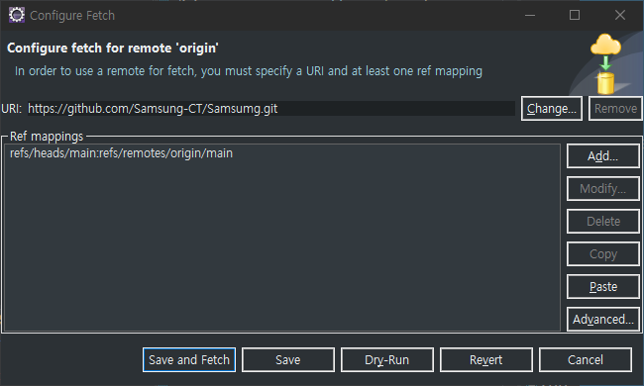Close the Configure Fetch window

pos(620,15)
